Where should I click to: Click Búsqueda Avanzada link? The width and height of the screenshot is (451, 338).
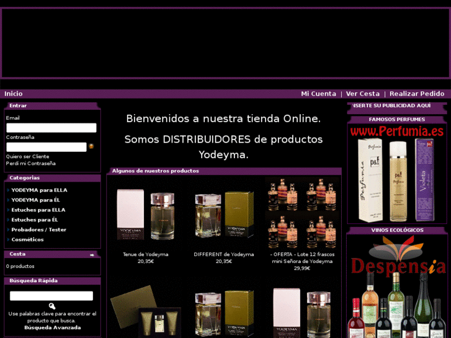point(52,327)
